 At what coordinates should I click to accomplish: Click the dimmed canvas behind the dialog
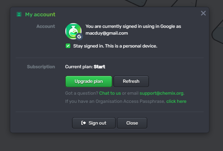tap(111, 142)
